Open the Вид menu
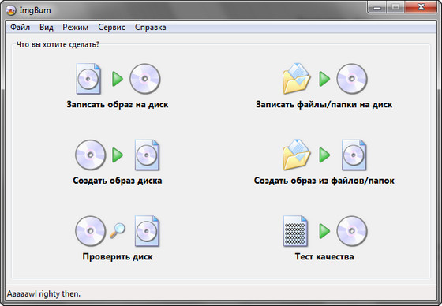 47,28
